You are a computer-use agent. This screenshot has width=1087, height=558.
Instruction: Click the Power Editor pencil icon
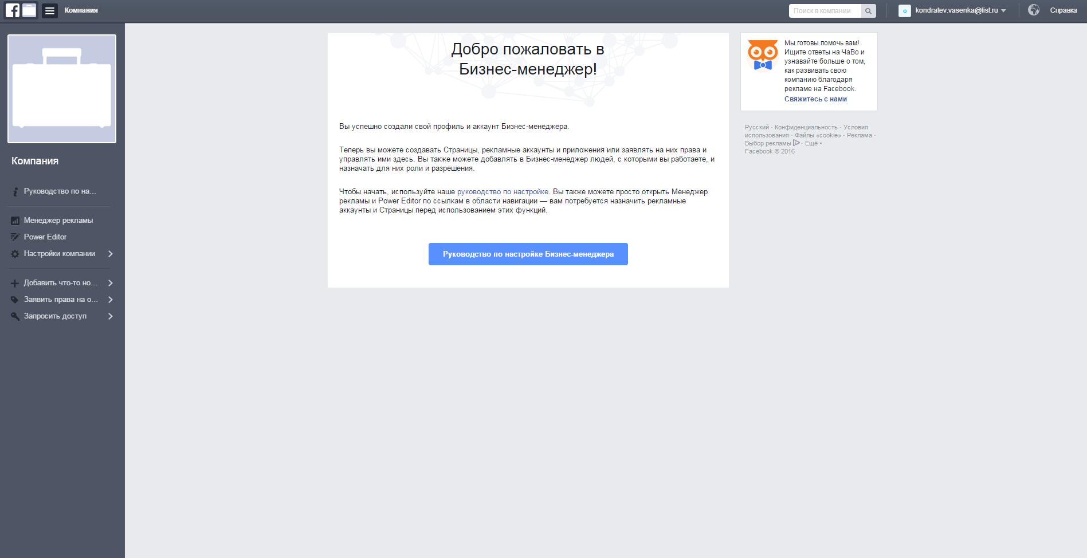coord(15,237)
